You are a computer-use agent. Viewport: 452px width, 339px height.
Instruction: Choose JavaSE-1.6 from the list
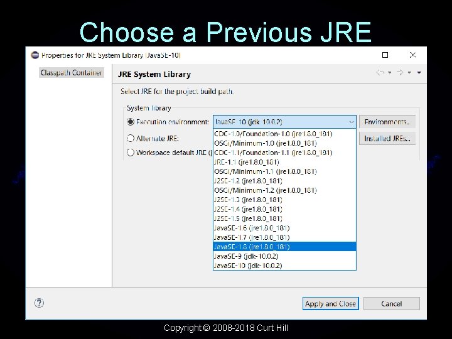[x=284, y=228]
